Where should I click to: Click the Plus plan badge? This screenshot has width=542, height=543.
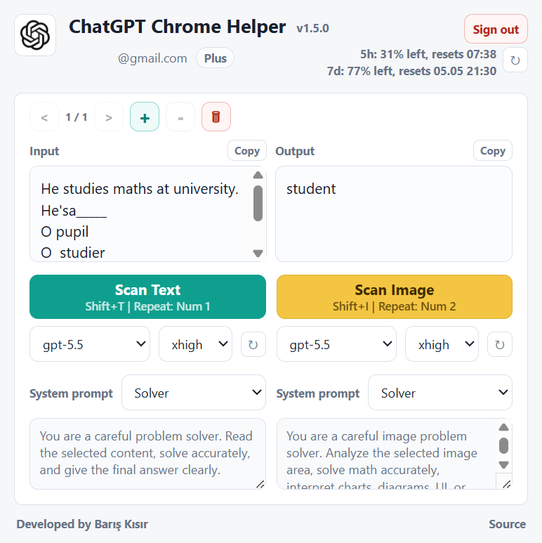(216, 58)
